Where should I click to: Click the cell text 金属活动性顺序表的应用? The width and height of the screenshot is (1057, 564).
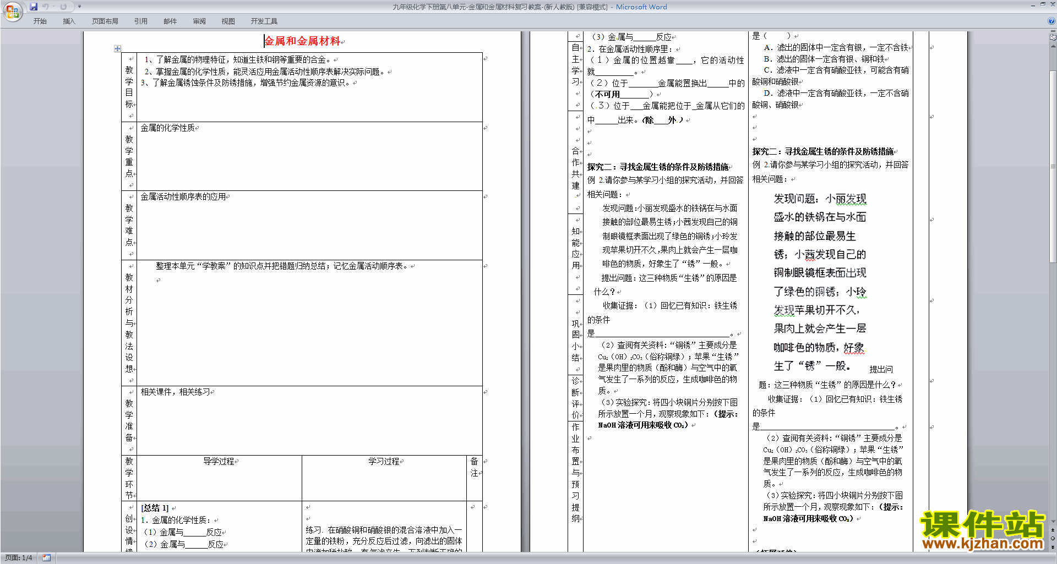tap(183, 196)
